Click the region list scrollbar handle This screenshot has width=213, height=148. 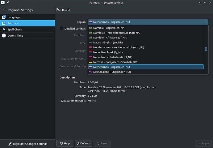(206, 49)
